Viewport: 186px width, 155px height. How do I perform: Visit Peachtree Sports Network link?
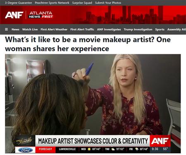point(52,3)
